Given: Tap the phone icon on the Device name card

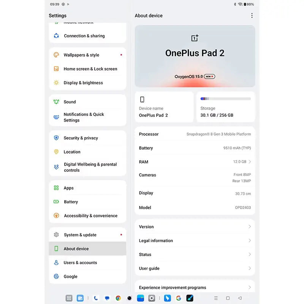Looking at the screenshot, I should tap(142, 100).
